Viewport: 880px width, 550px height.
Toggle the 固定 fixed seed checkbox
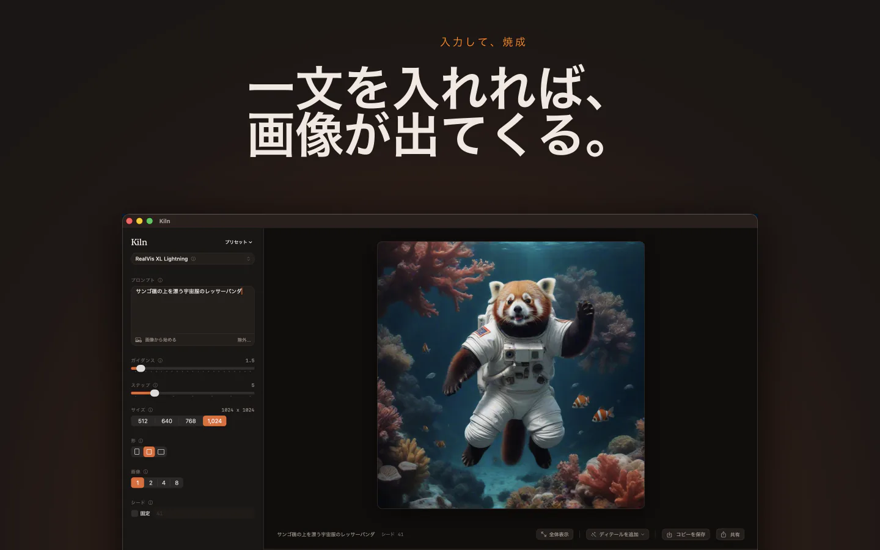click(134, 513)
